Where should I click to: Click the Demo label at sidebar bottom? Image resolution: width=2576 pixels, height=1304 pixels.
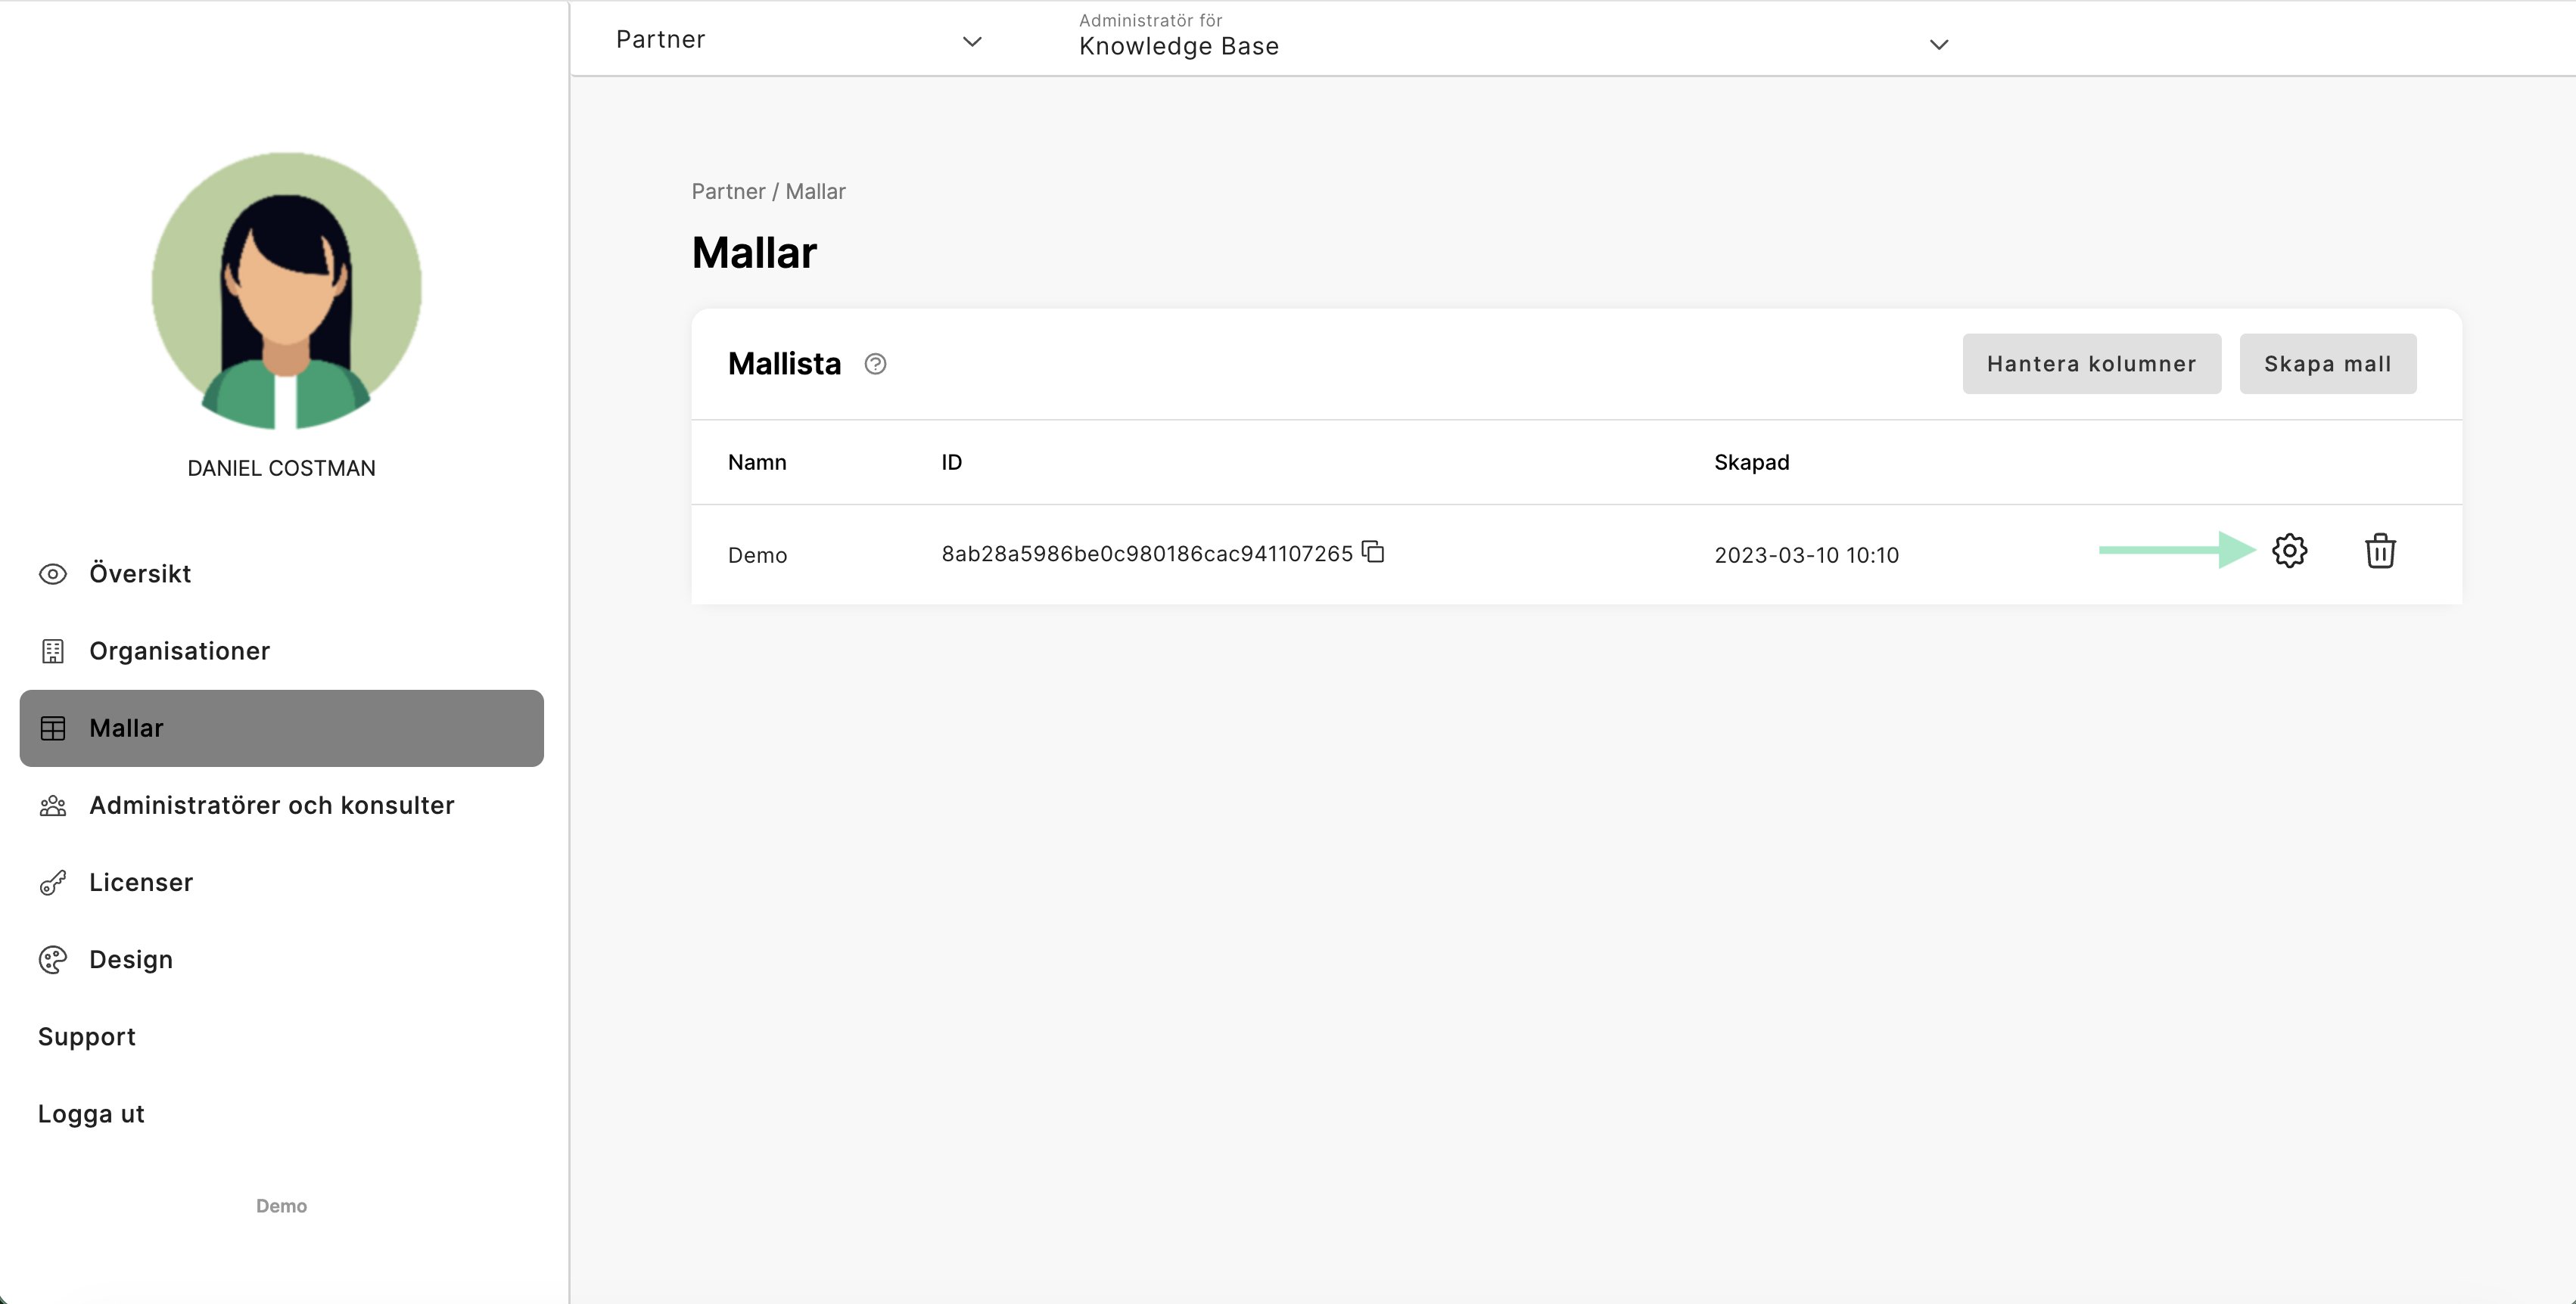282,1206
